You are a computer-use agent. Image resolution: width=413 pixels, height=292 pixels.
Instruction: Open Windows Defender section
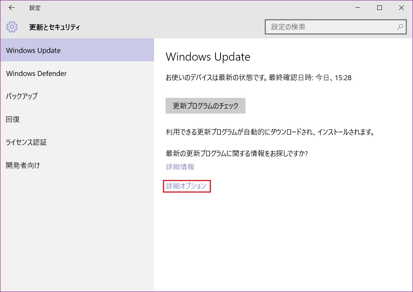click(x=77, y=73)
